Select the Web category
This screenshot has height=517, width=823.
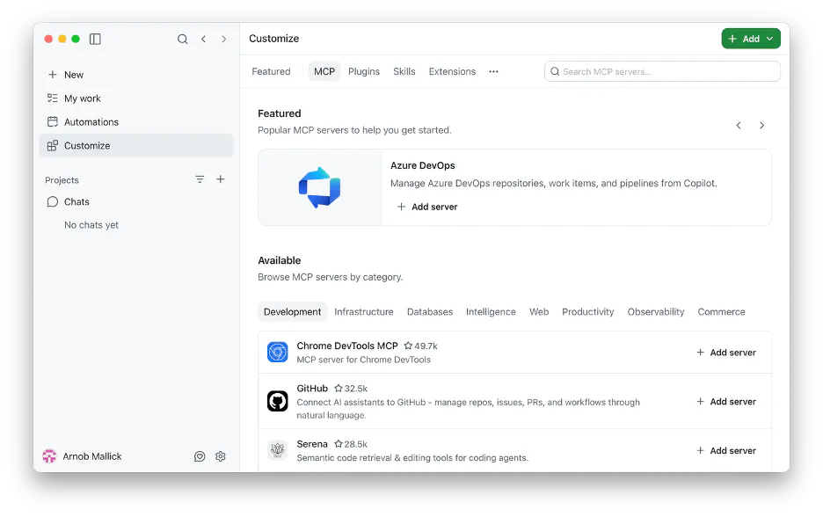click(539, 312)
